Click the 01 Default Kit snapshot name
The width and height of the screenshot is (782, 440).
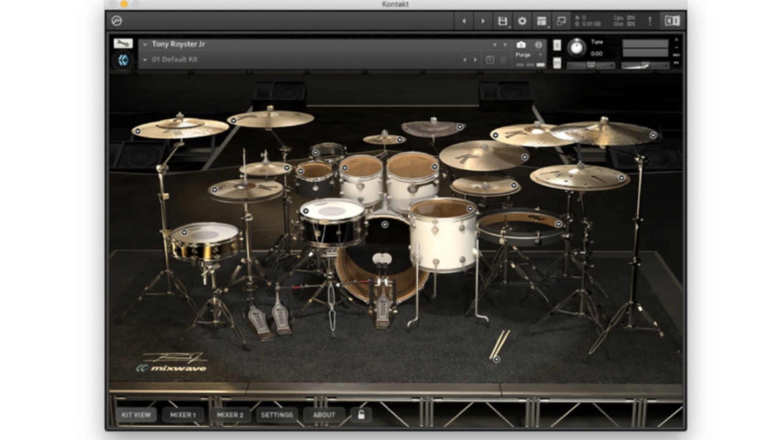click(175, 60)
